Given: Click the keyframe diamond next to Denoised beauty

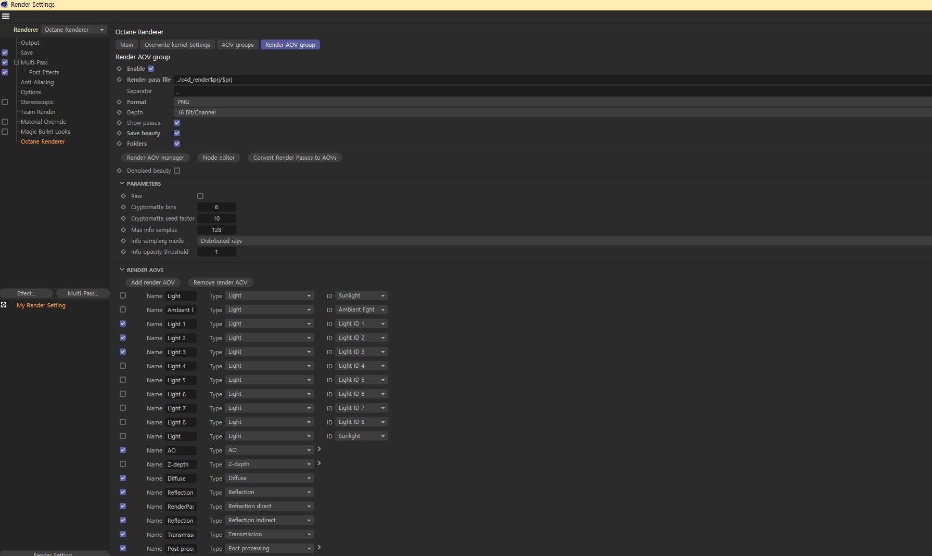Looking at the screenshot, I should (119, 171).
